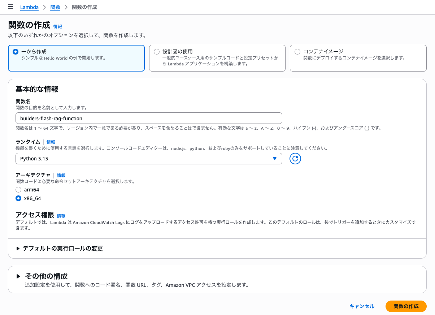The height and width of the screenshot is (315, 435).
Task: Refresh the runtime list
Action: (x=295, y=158)
